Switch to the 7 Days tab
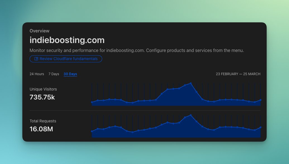This screenshot has width=289, height=164. point(54,74)
